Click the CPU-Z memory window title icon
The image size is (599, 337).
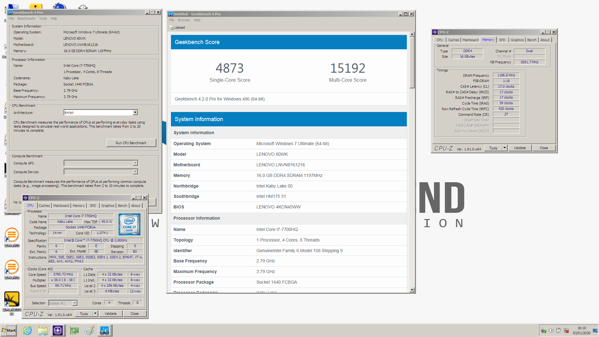tap(435, 32)
